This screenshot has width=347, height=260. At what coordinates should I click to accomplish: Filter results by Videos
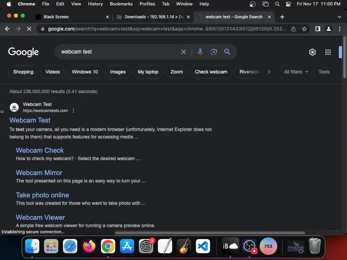tap(53, 72)
